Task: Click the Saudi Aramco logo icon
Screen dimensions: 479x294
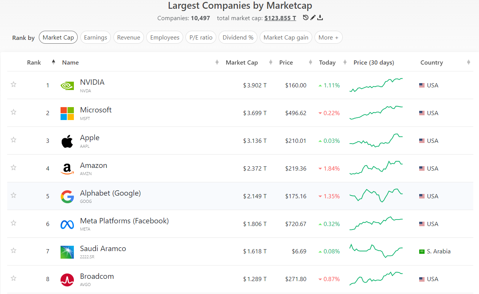Action: tap(67, 252)
